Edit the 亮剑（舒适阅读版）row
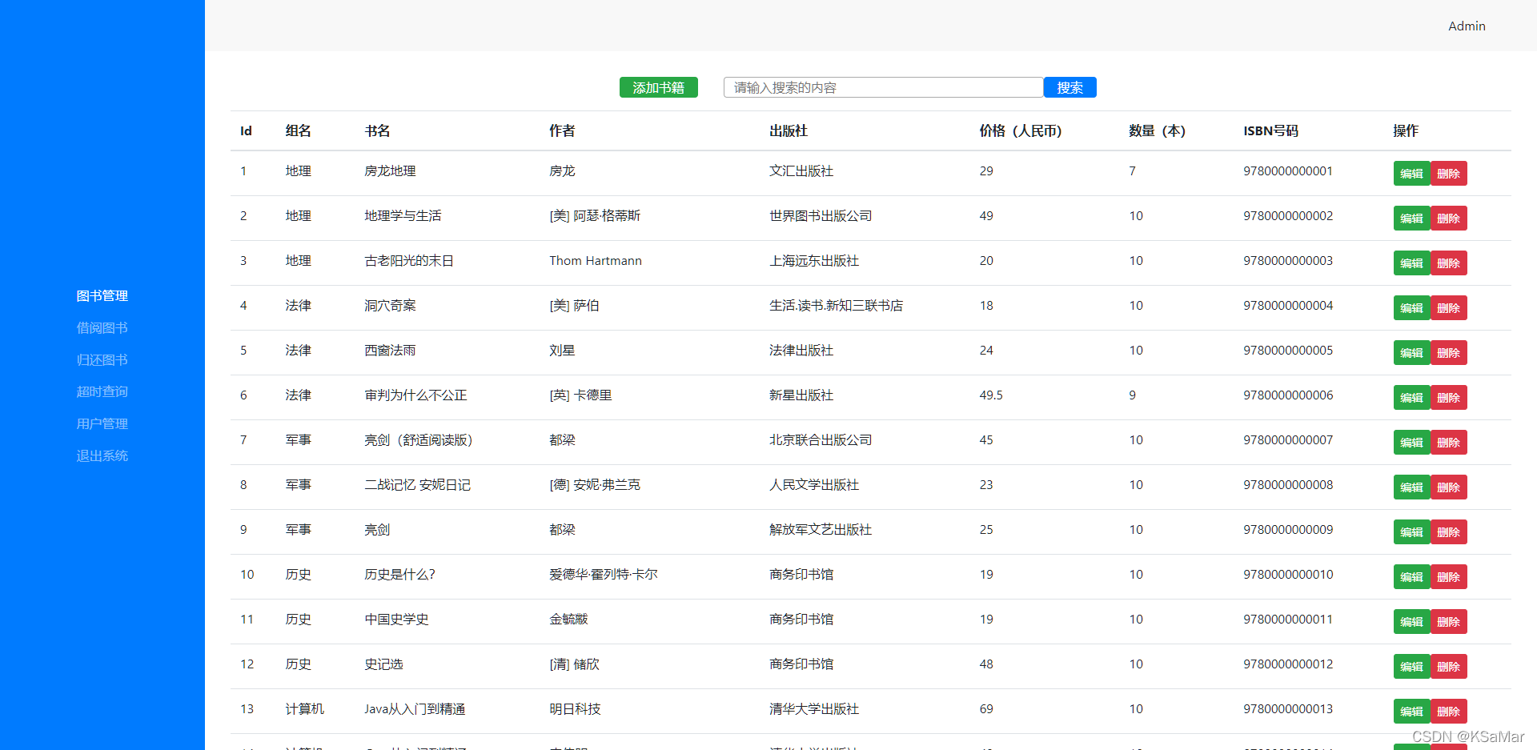Image resolution: width=1537 pixels, height=750 pixels. tap(1411, 442)
